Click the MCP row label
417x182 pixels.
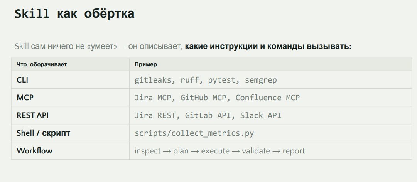[25, 98]
